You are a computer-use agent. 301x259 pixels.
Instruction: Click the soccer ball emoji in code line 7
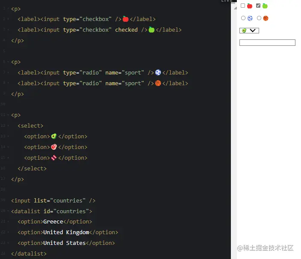click(158, 72)
